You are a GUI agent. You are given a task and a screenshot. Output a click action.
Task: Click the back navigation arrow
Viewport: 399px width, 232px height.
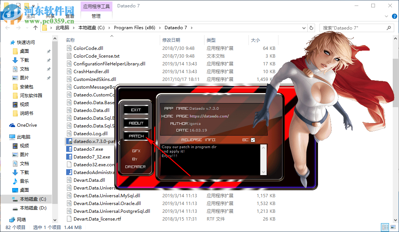pos(6,27)
